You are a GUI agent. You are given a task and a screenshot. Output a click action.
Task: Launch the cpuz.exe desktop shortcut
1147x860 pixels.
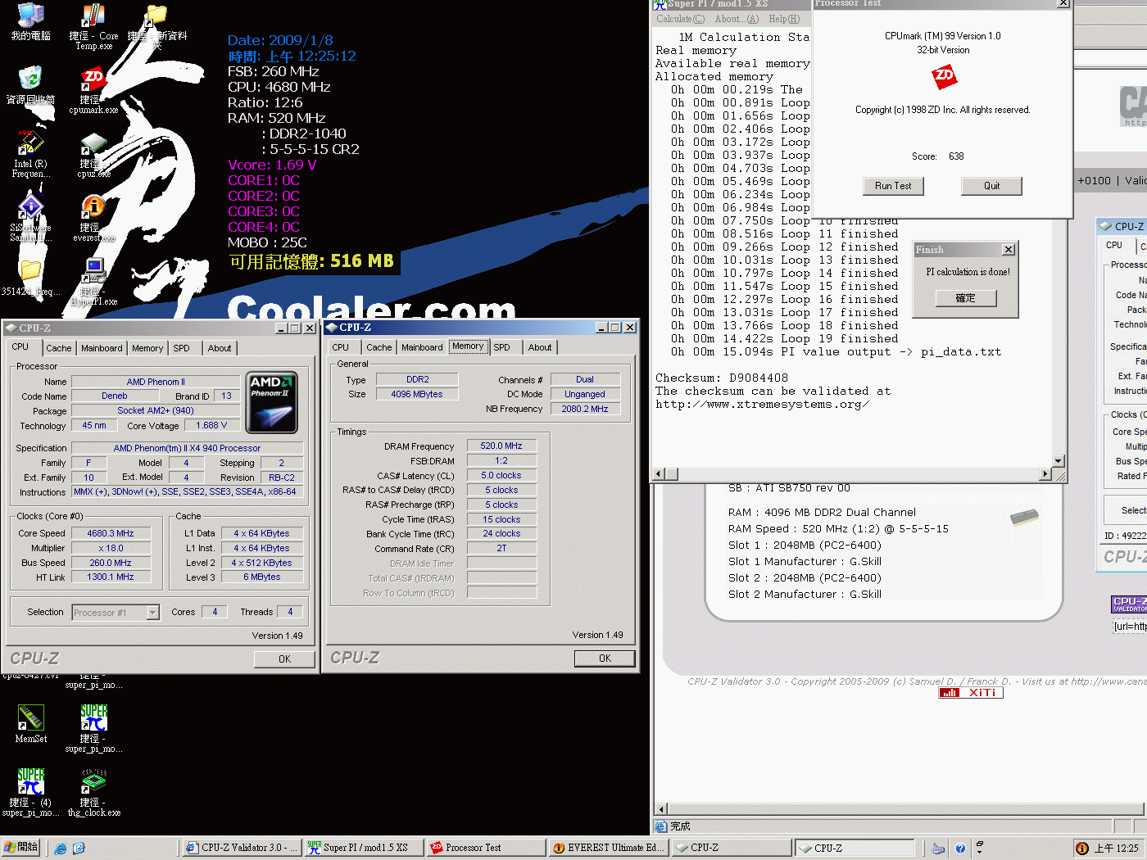(x=93, y=155)
